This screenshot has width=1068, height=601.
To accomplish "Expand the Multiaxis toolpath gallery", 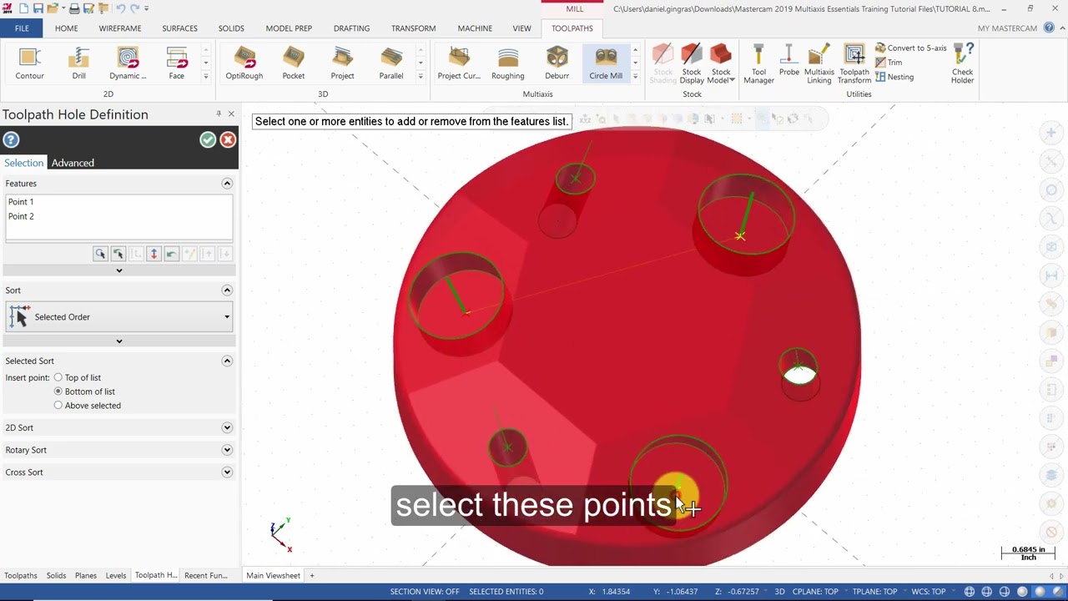I will coord(635,77).
